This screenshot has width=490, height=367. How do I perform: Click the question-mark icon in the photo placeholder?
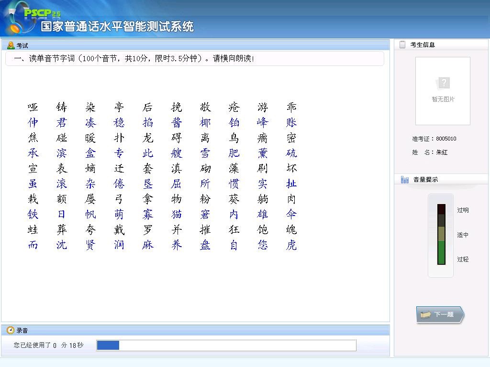443,83
